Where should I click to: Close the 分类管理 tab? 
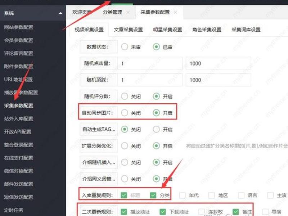128,12
